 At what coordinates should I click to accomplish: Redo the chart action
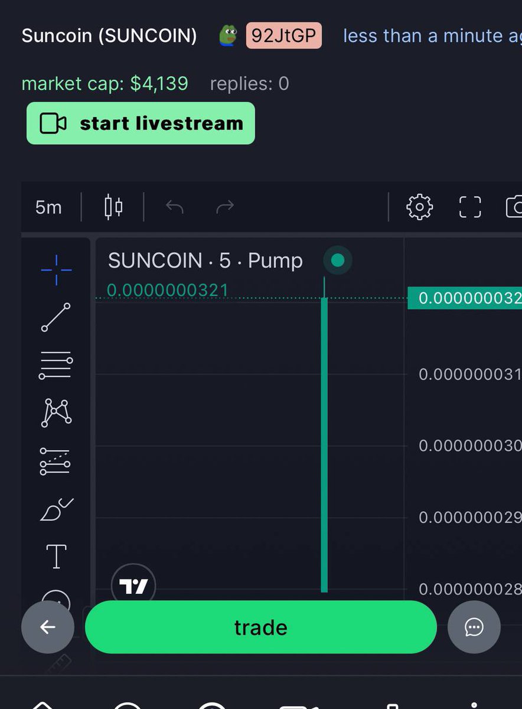point(225,207)
